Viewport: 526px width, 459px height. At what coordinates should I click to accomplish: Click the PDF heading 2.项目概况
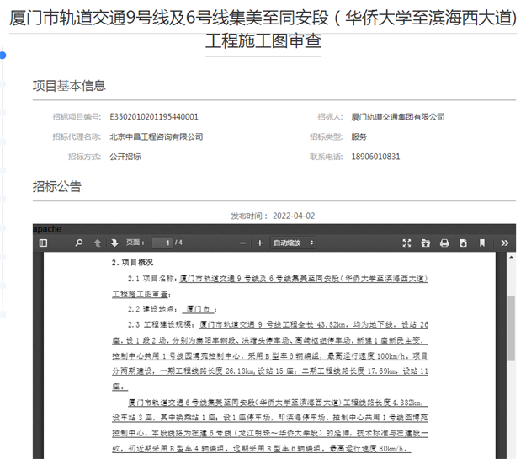(132, 263)
